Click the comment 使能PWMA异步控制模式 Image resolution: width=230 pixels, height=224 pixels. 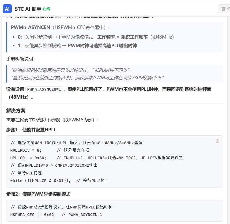click(62, 207)
